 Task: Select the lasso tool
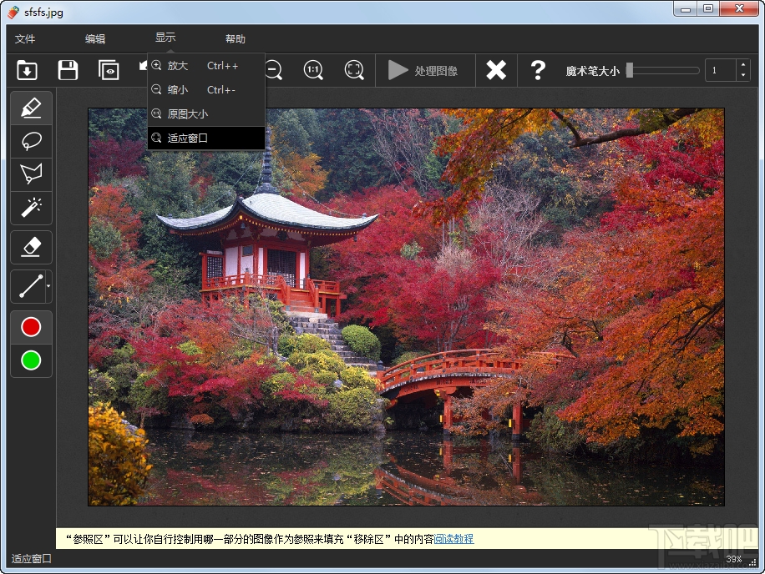(x=31, y=141)
